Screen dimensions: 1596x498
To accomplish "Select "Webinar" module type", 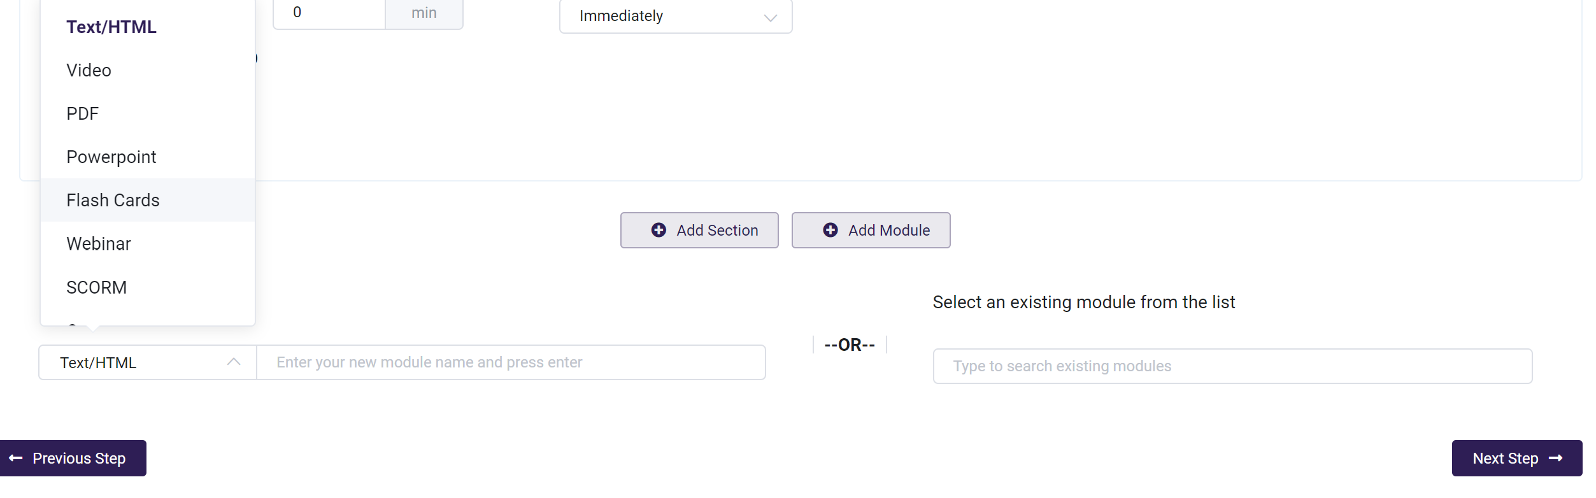I will click(x=99, y=244).
